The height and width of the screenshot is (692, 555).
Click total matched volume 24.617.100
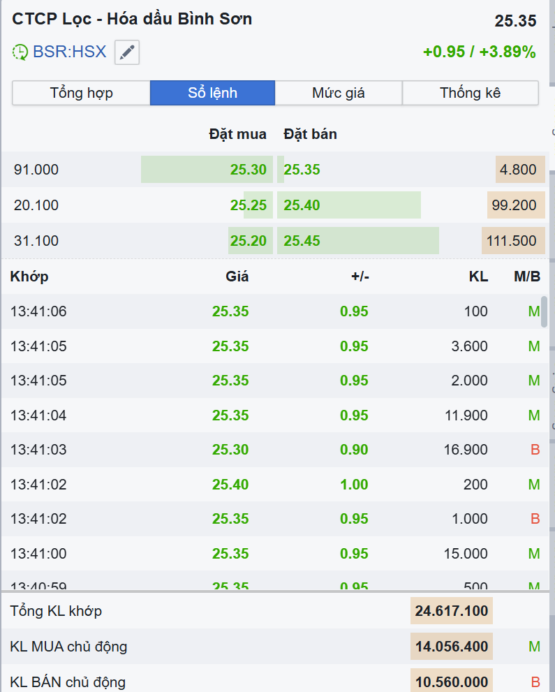(x=451, y=611)
